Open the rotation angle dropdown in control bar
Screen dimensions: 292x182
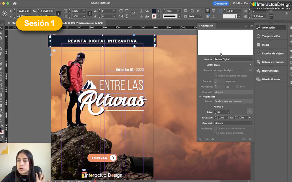pyautogui.click(x=114, y=11)
